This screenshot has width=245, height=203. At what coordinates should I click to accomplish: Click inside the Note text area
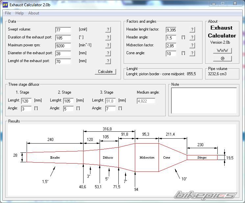click(x=204, y=101)
